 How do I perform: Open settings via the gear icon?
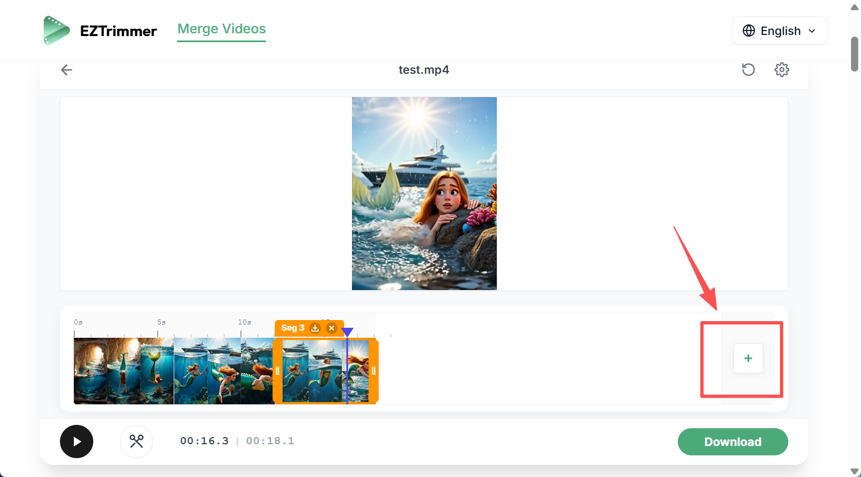(x=782, y=70)
